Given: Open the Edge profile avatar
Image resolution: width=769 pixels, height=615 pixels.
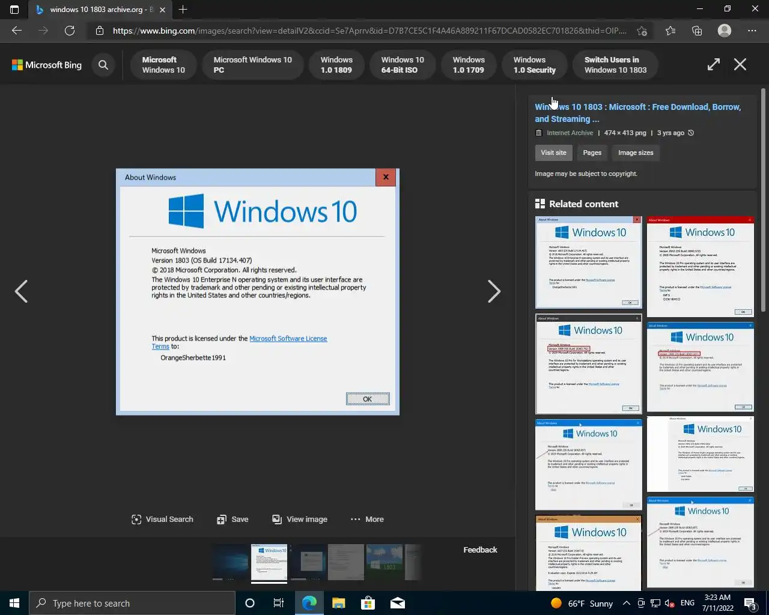Looking at the screenshot, I should click(x=725, y=31).
